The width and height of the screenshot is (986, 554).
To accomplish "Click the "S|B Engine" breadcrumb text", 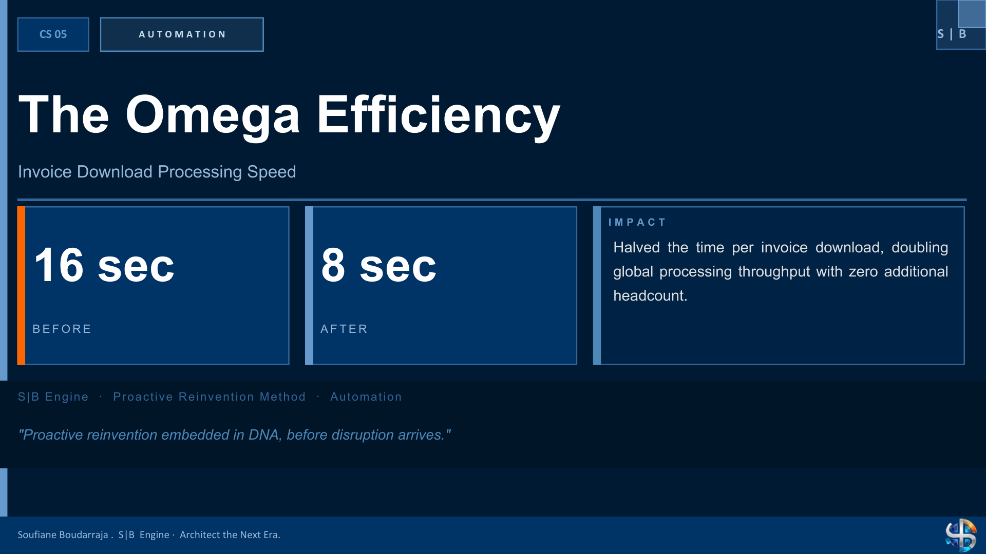I will [x=53, y=397].
